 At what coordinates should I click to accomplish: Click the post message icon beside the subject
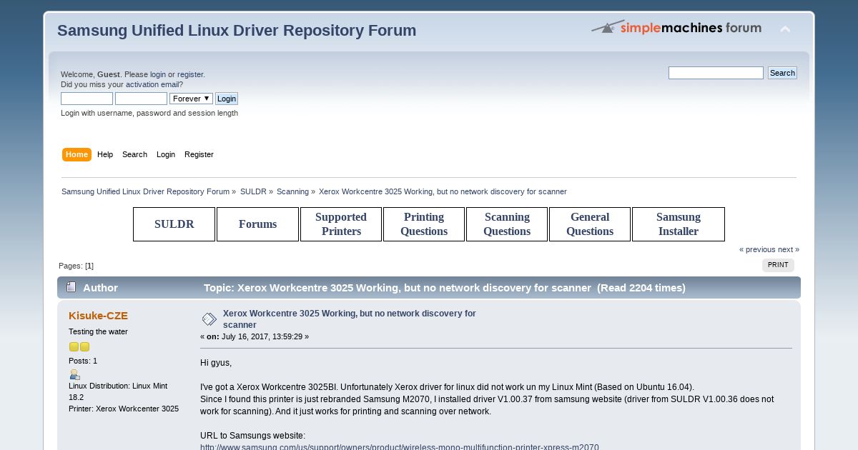[209, 319]
